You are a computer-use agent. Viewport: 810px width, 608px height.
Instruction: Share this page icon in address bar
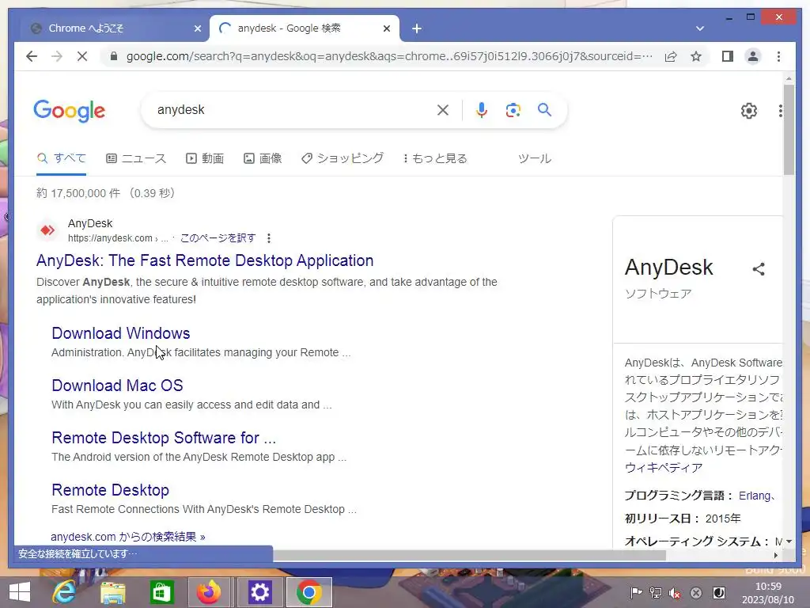click(671, 56)
